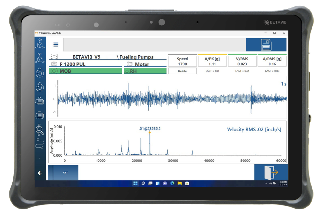Click the V/RMS LAST = 0.01 value
The image size is (319, 215).
pos(242,71)
